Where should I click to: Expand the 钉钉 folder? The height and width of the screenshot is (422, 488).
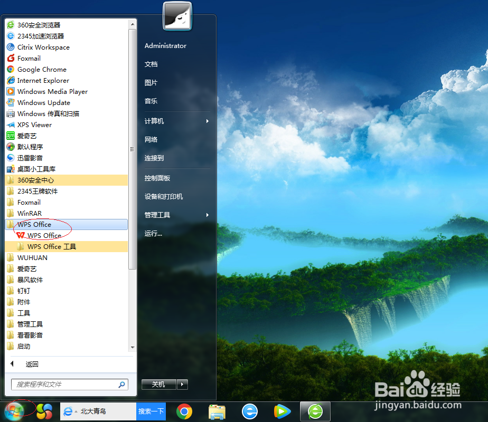(x=67, y=291)
